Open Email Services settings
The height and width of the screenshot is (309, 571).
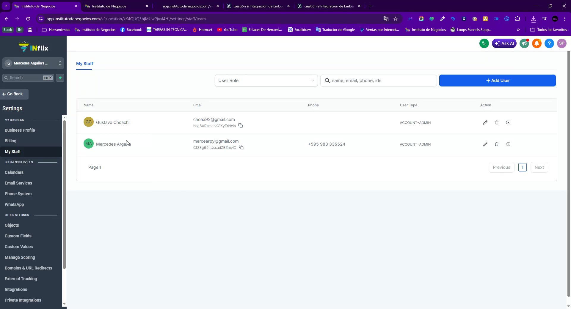(18, 183)
